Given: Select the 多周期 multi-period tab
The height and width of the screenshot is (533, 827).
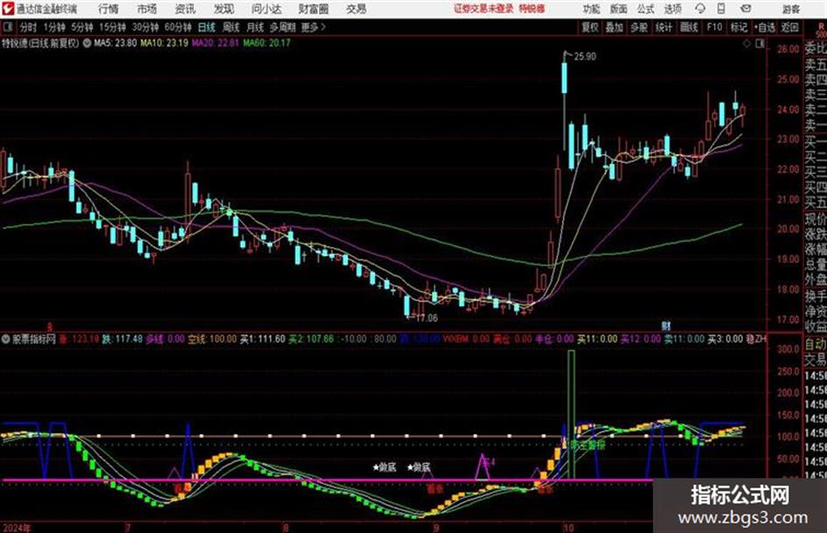Looking at the screenshot, I should (283, 27).
